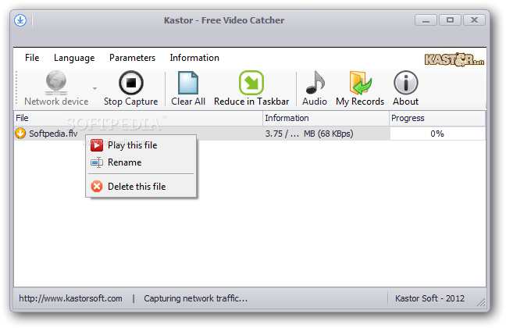Open the About info icon

pos(405,83)
